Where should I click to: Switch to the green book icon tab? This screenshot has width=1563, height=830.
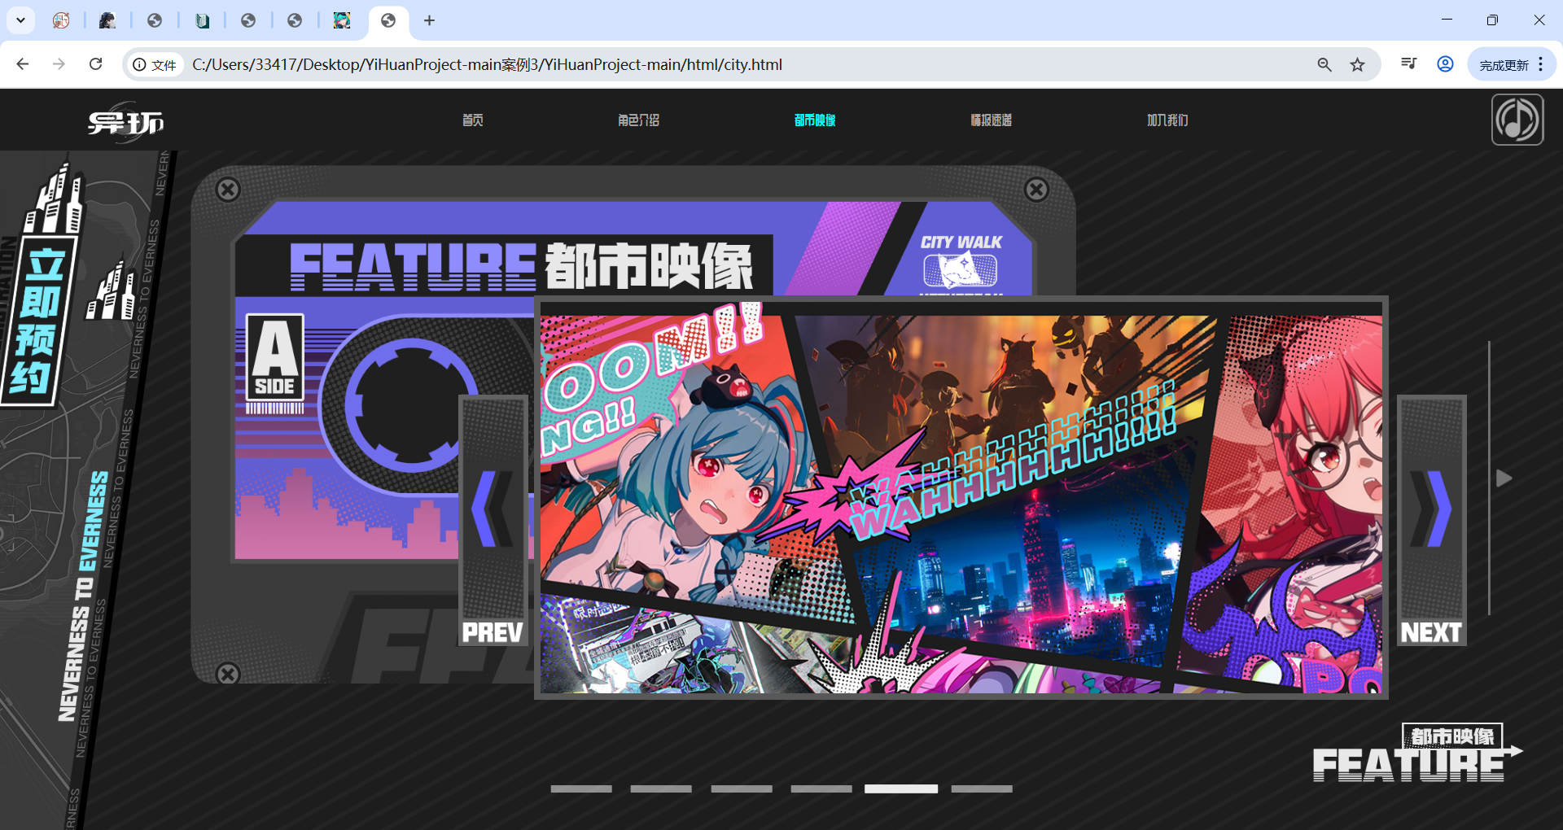(202, 20)
